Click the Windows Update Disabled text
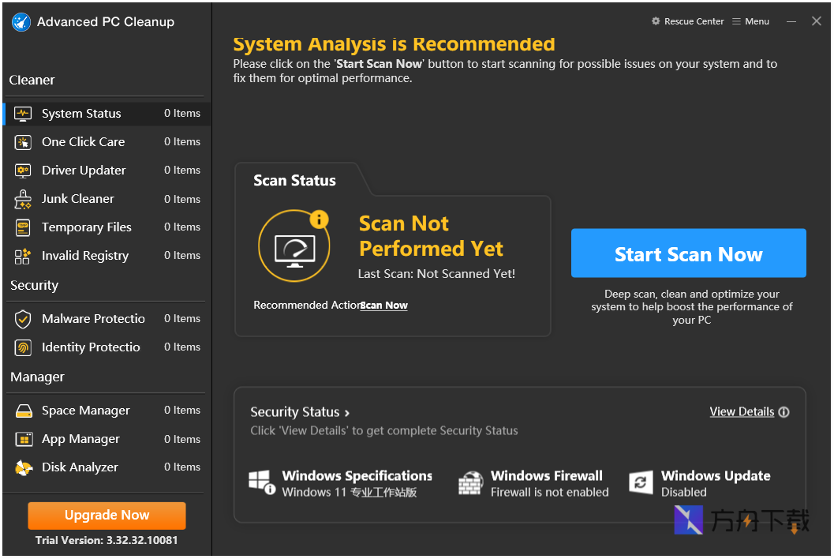This screenshot has height=559, width=834. pyautogui.click(x=683, y=493)
